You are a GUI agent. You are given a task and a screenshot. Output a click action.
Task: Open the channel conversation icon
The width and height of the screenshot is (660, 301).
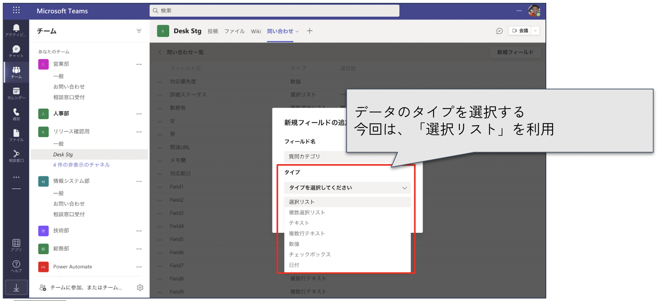coord(500,31)
